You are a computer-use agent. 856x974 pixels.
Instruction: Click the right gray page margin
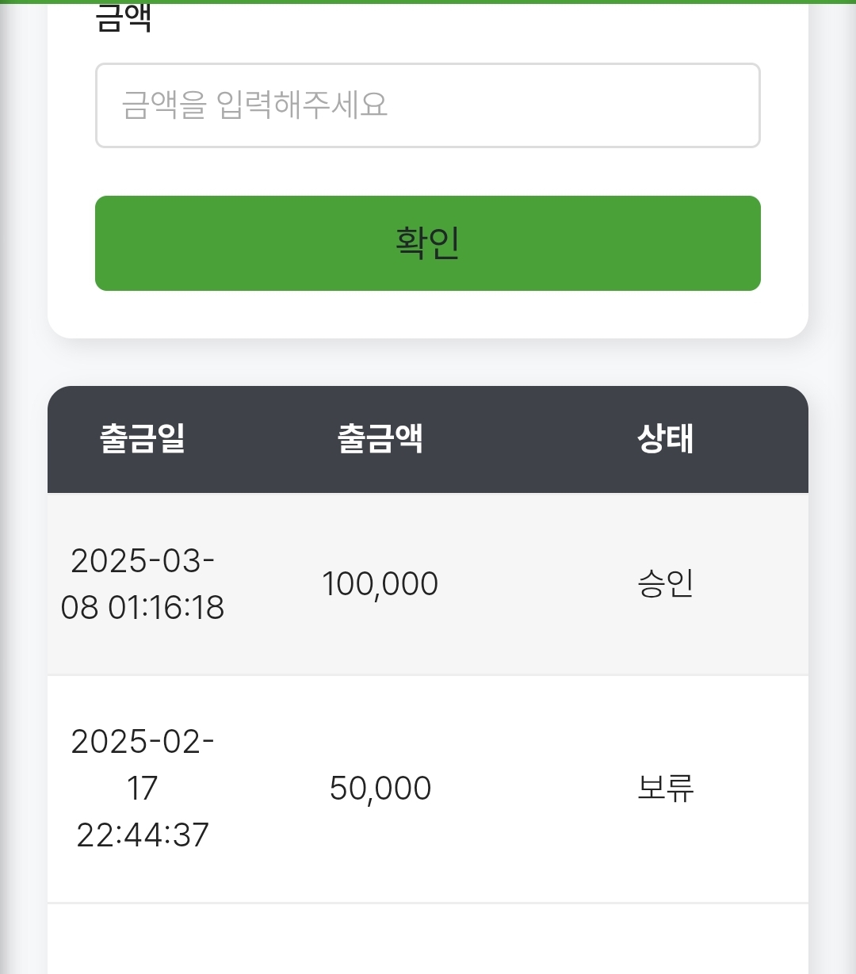pos(832,555)
